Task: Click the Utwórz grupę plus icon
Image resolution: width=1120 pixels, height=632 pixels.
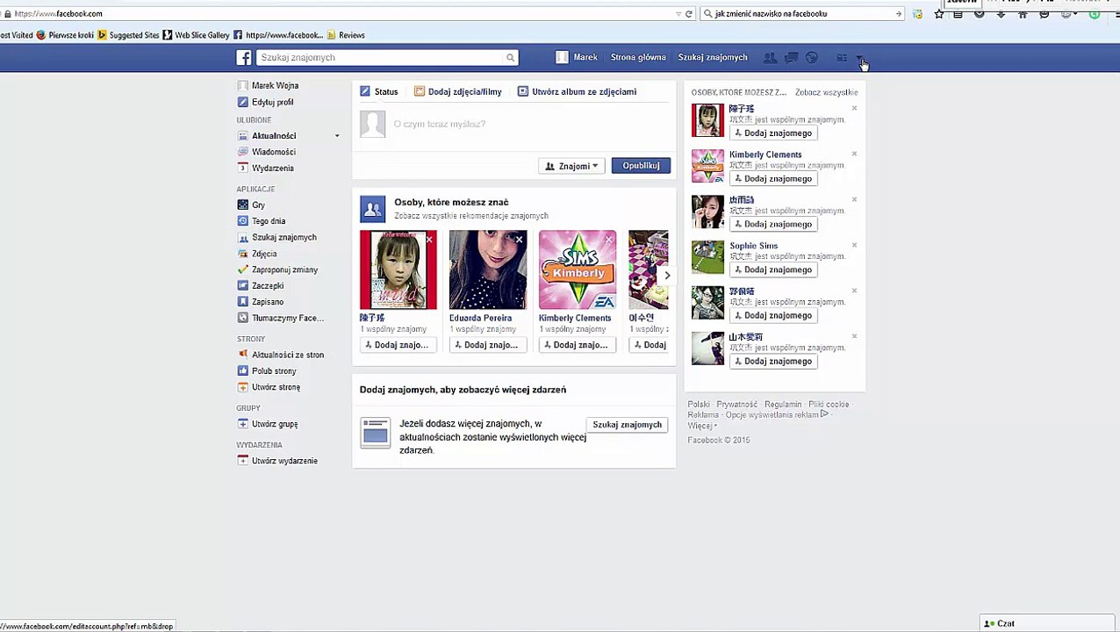Action: (243, 424)
